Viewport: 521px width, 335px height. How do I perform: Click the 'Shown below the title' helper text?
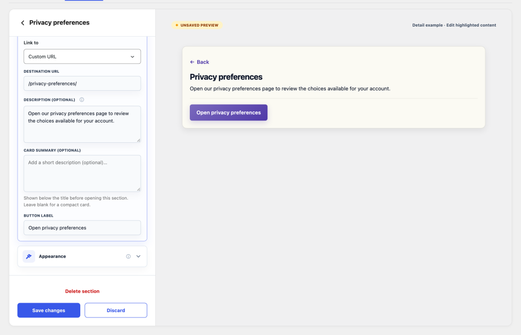coord(75,201)
